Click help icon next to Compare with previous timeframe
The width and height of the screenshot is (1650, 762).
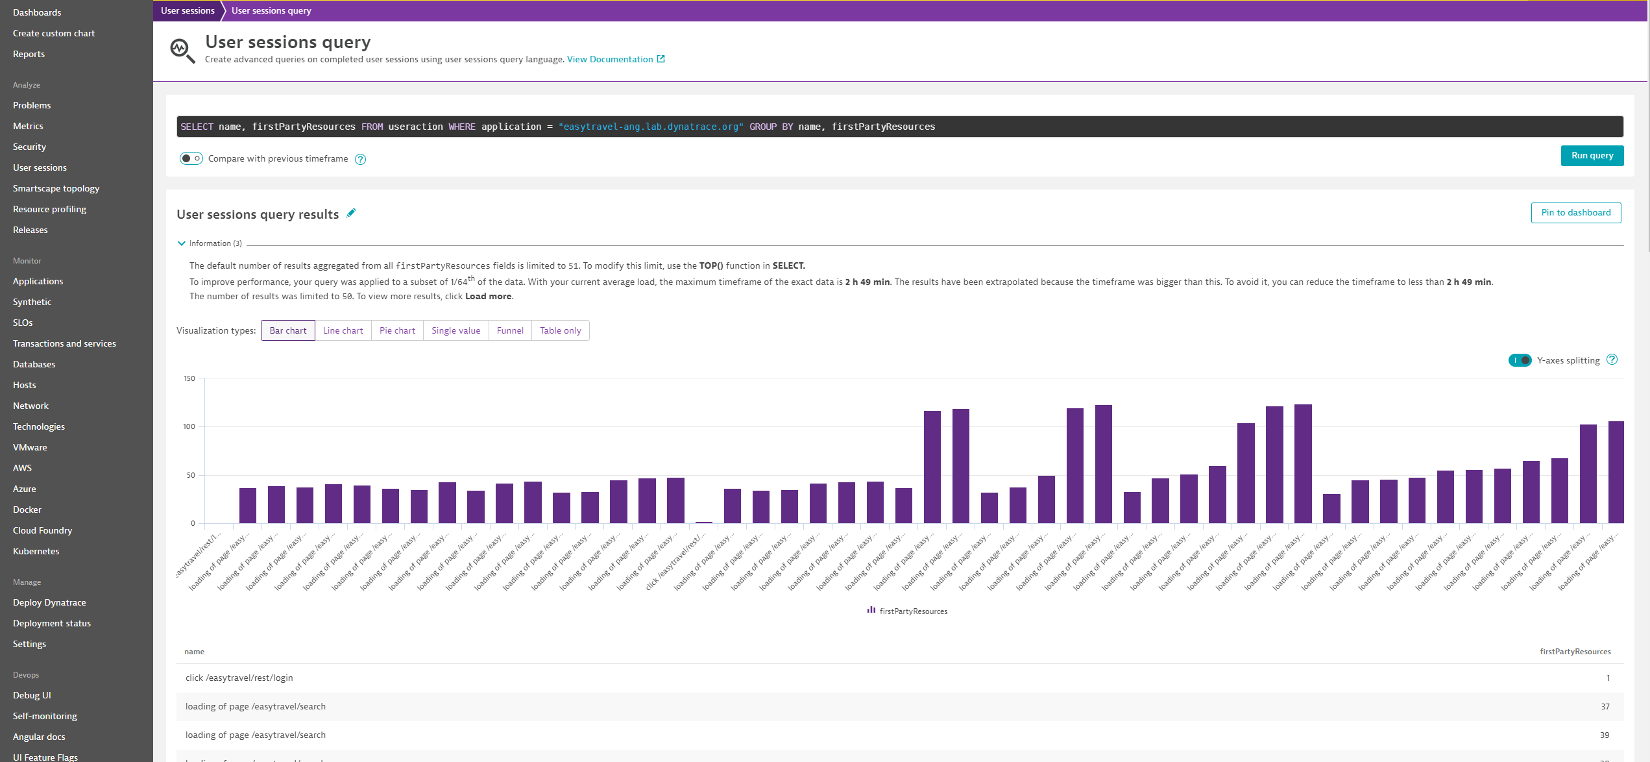pyautogui.click(x=360, y=160)
